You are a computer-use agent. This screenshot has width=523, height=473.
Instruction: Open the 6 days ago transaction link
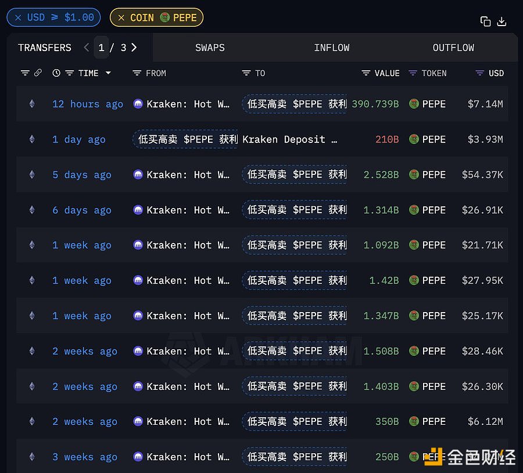coord(82,210)
